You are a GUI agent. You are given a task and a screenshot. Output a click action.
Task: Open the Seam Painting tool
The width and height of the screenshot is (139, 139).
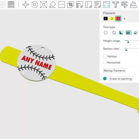click(x=89, y=5)
